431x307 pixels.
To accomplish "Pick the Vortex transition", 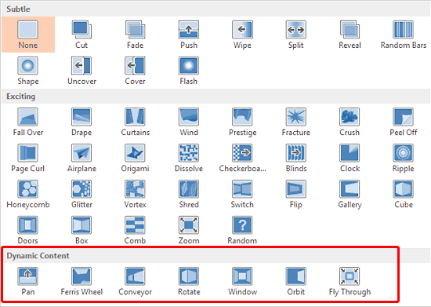I will point(135,194).
